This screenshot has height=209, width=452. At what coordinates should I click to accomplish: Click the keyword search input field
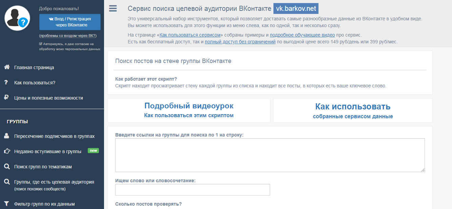pos(192,190)
